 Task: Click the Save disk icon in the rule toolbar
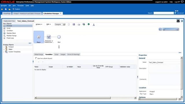click(74, 24)
